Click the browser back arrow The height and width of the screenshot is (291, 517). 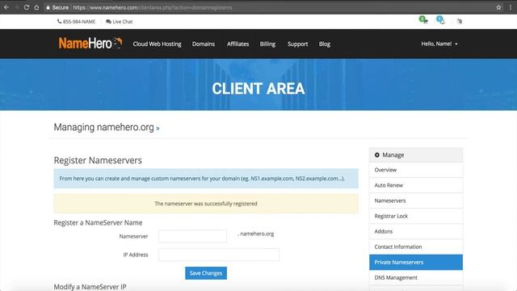pos(6,7)
